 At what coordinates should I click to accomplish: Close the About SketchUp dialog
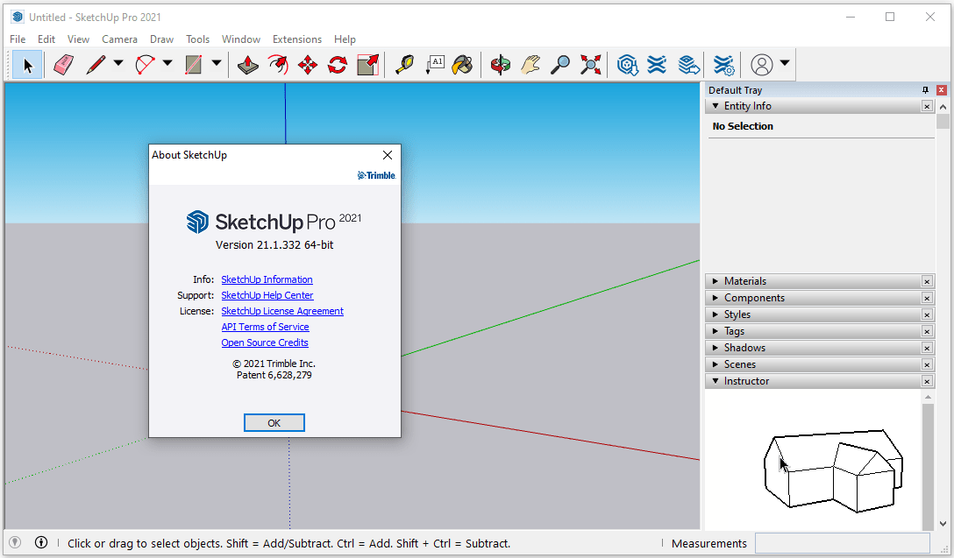pos(388,155)
